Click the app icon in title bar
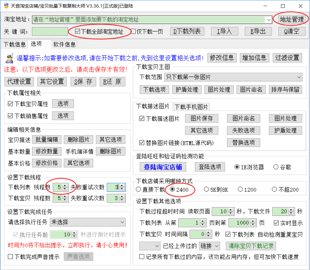Image resolution: width=310 pixels, height=270 pixels. (6, 6)
